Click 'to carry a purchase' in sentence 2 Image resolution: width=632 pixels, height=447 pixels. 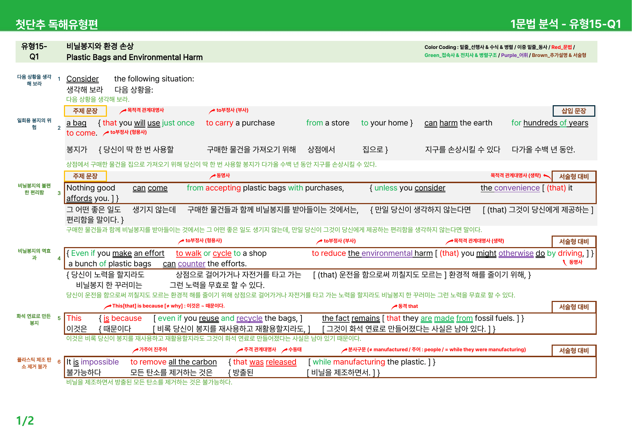[x=240, y=123]
